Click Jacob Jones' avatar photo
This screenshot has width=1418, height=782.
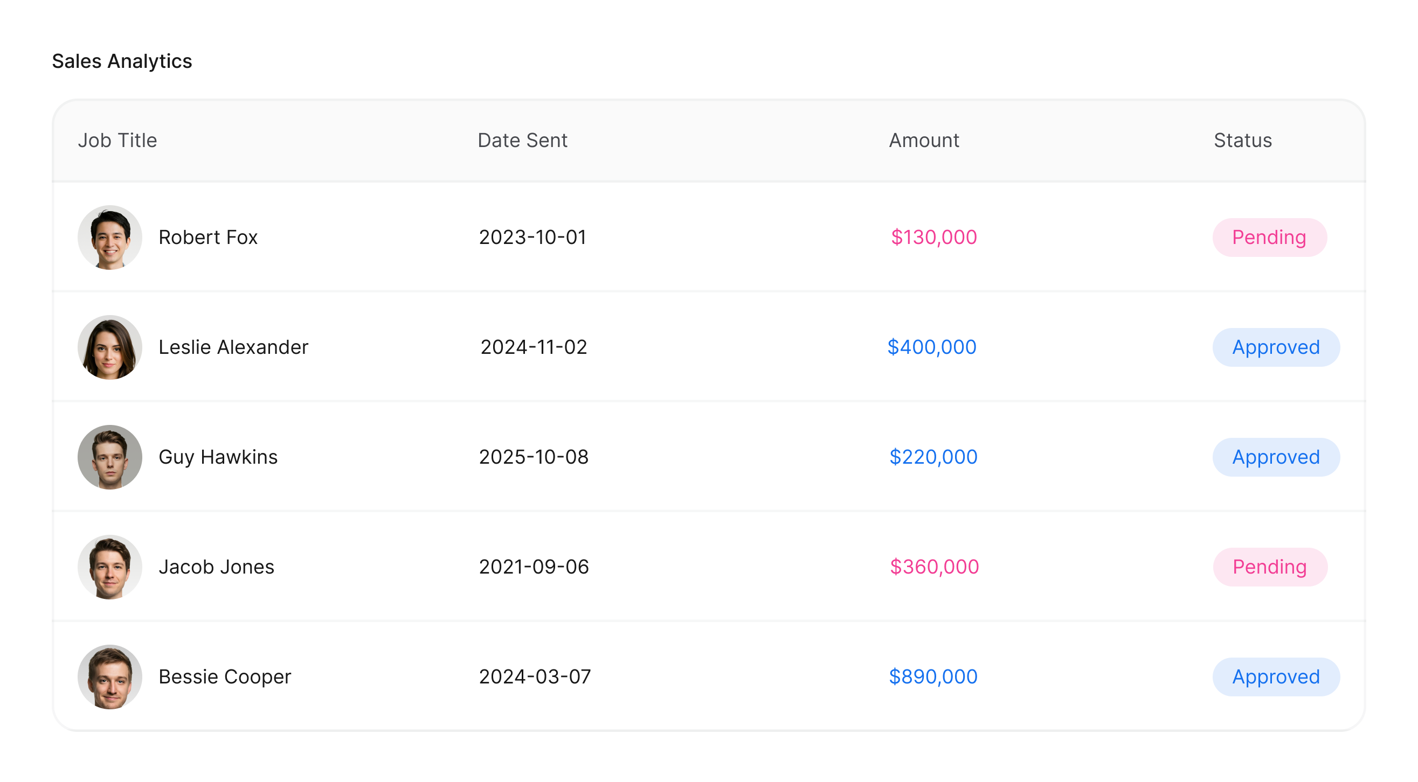(109, 567)
